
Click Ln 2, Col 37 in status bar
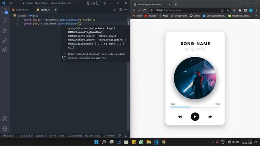(26, 135)
